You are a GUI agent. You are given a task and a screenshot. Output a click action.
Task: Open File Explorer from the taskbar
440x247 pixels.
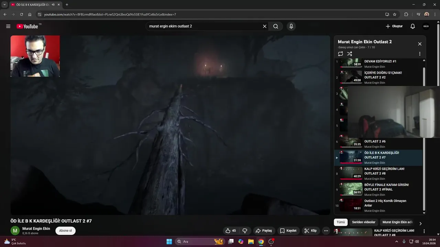[251, 242]
